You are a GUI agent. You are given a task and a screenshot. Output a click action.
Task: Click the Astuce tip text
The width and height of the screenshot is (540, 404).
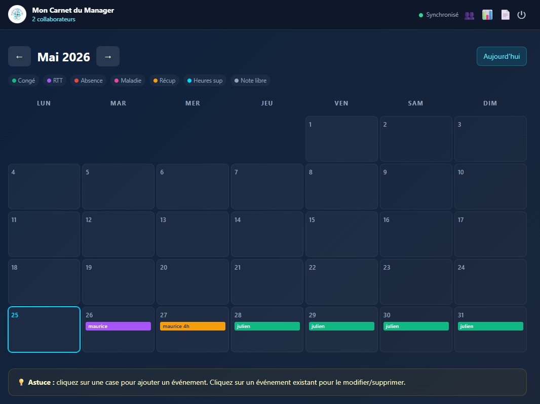coord(217,382)
